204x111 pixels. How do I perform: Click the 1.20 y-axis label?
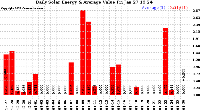click(x=196, y=60)
